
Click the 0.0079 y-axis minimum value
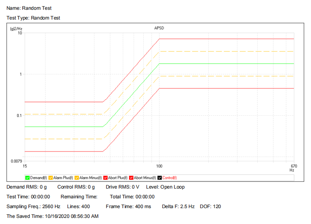[x=16, y=161]
